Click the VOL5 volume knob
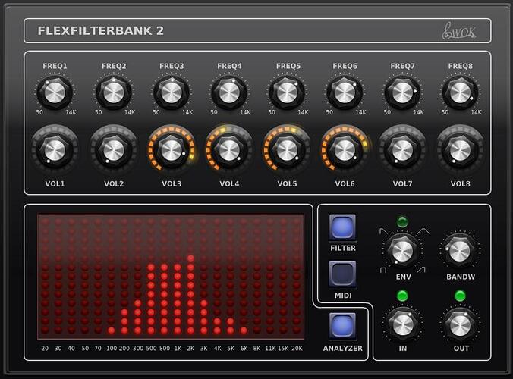 pos(287,150)
